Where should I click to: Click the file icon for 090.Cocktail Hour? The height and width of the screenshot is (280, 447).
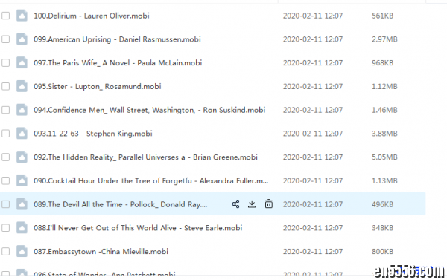[x=22, y=180]
